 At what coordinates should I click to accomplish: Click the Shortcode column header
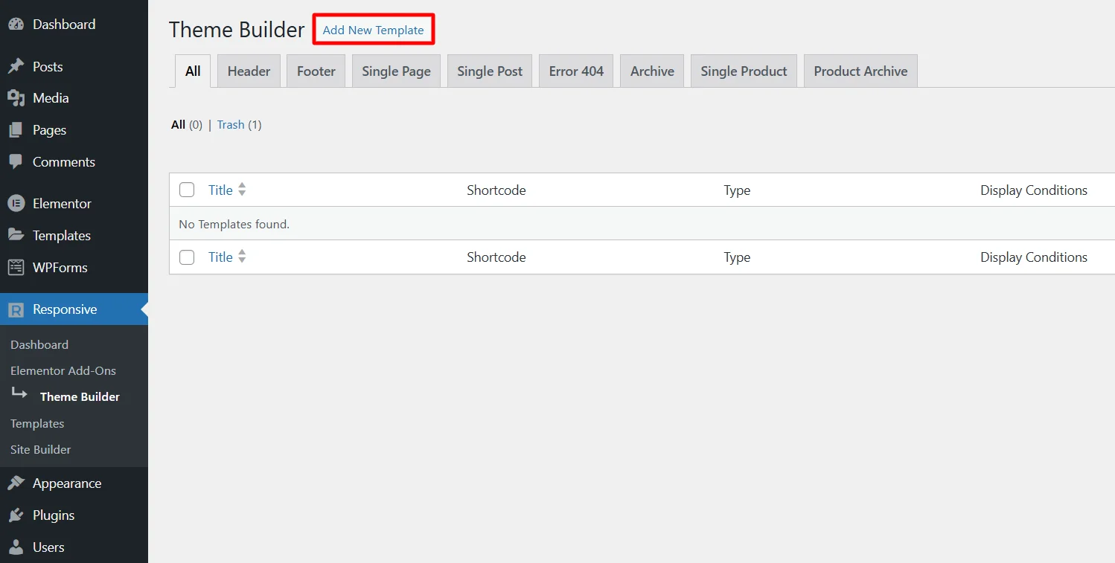click(x=496, y=190)
